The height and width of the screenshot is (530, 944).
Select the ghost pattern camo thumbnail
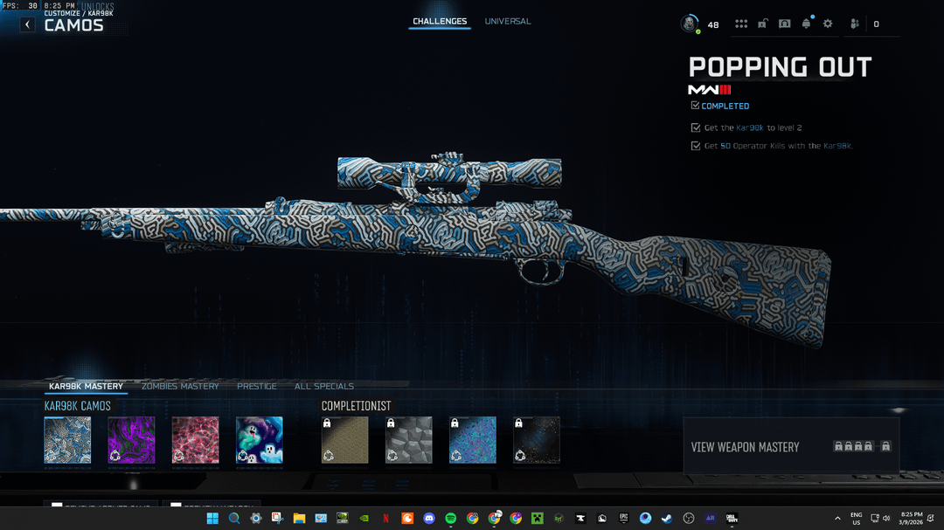pos(259,439)
